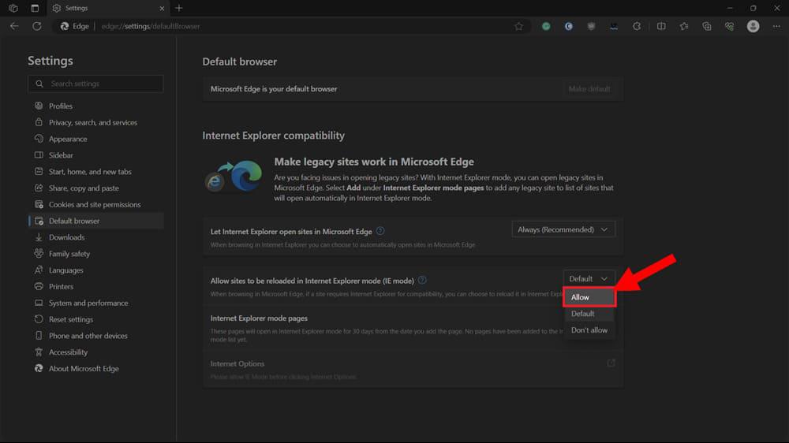Viewport: 789px width, 443px height.
Task: Open Settings and more ellipsis menu
Action: pos(776,26)
